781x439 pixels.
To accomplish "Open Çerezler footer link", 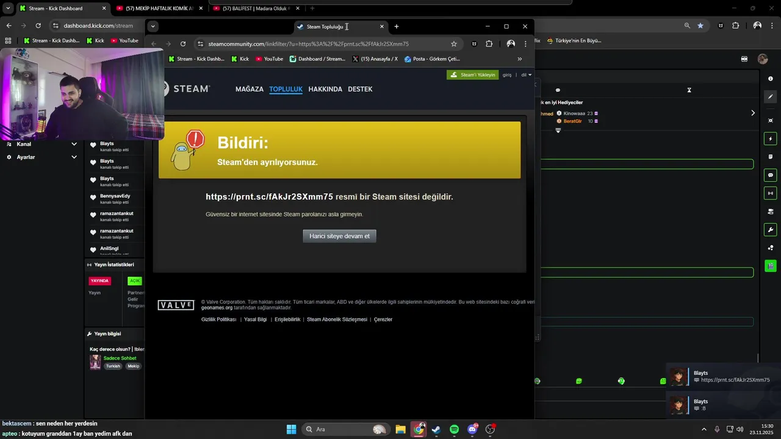I will pyautogui.click(x=383, y=319).
